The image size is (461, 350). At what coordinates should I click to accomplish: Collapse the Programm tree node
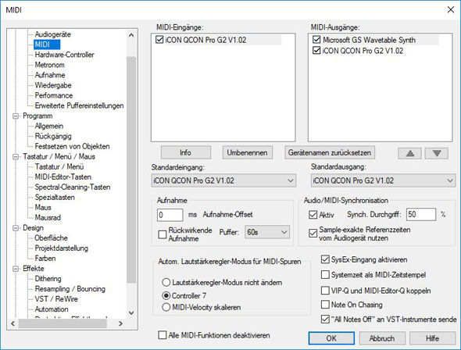[x=16, y=116]
